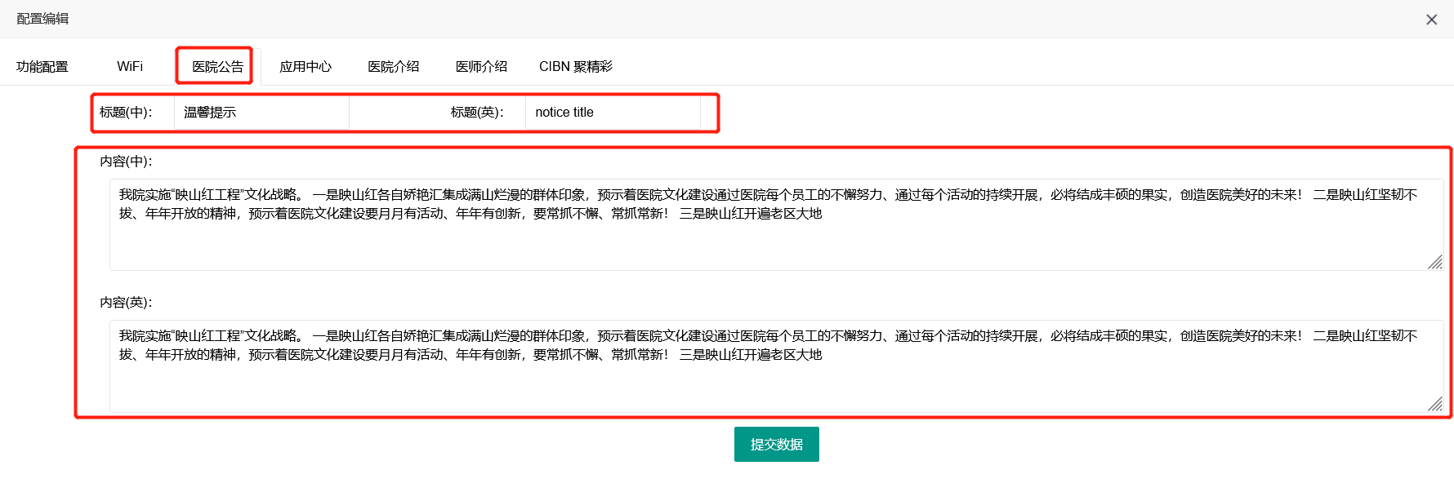Go to the 应用中心 tab

tap(306, 67)
